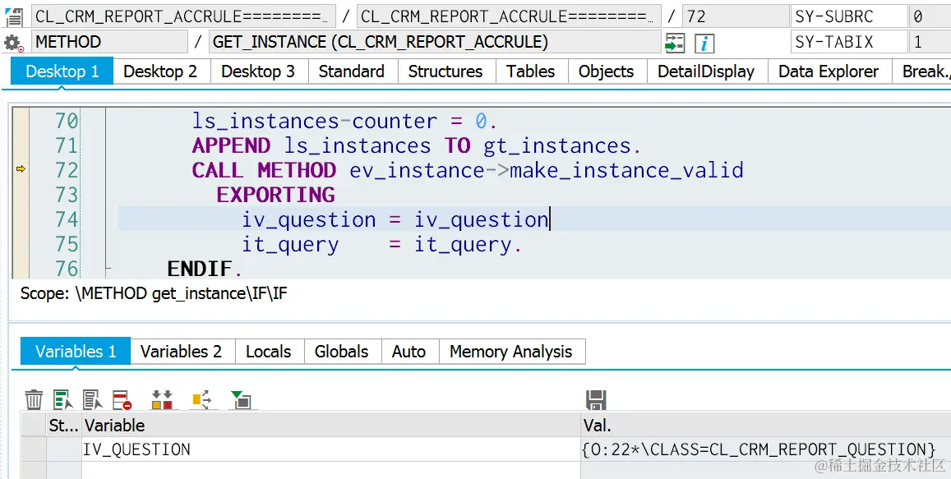Viewport: 951px width, 479px height.
Task: Select the Globals tab
Action: pos(341,352)
